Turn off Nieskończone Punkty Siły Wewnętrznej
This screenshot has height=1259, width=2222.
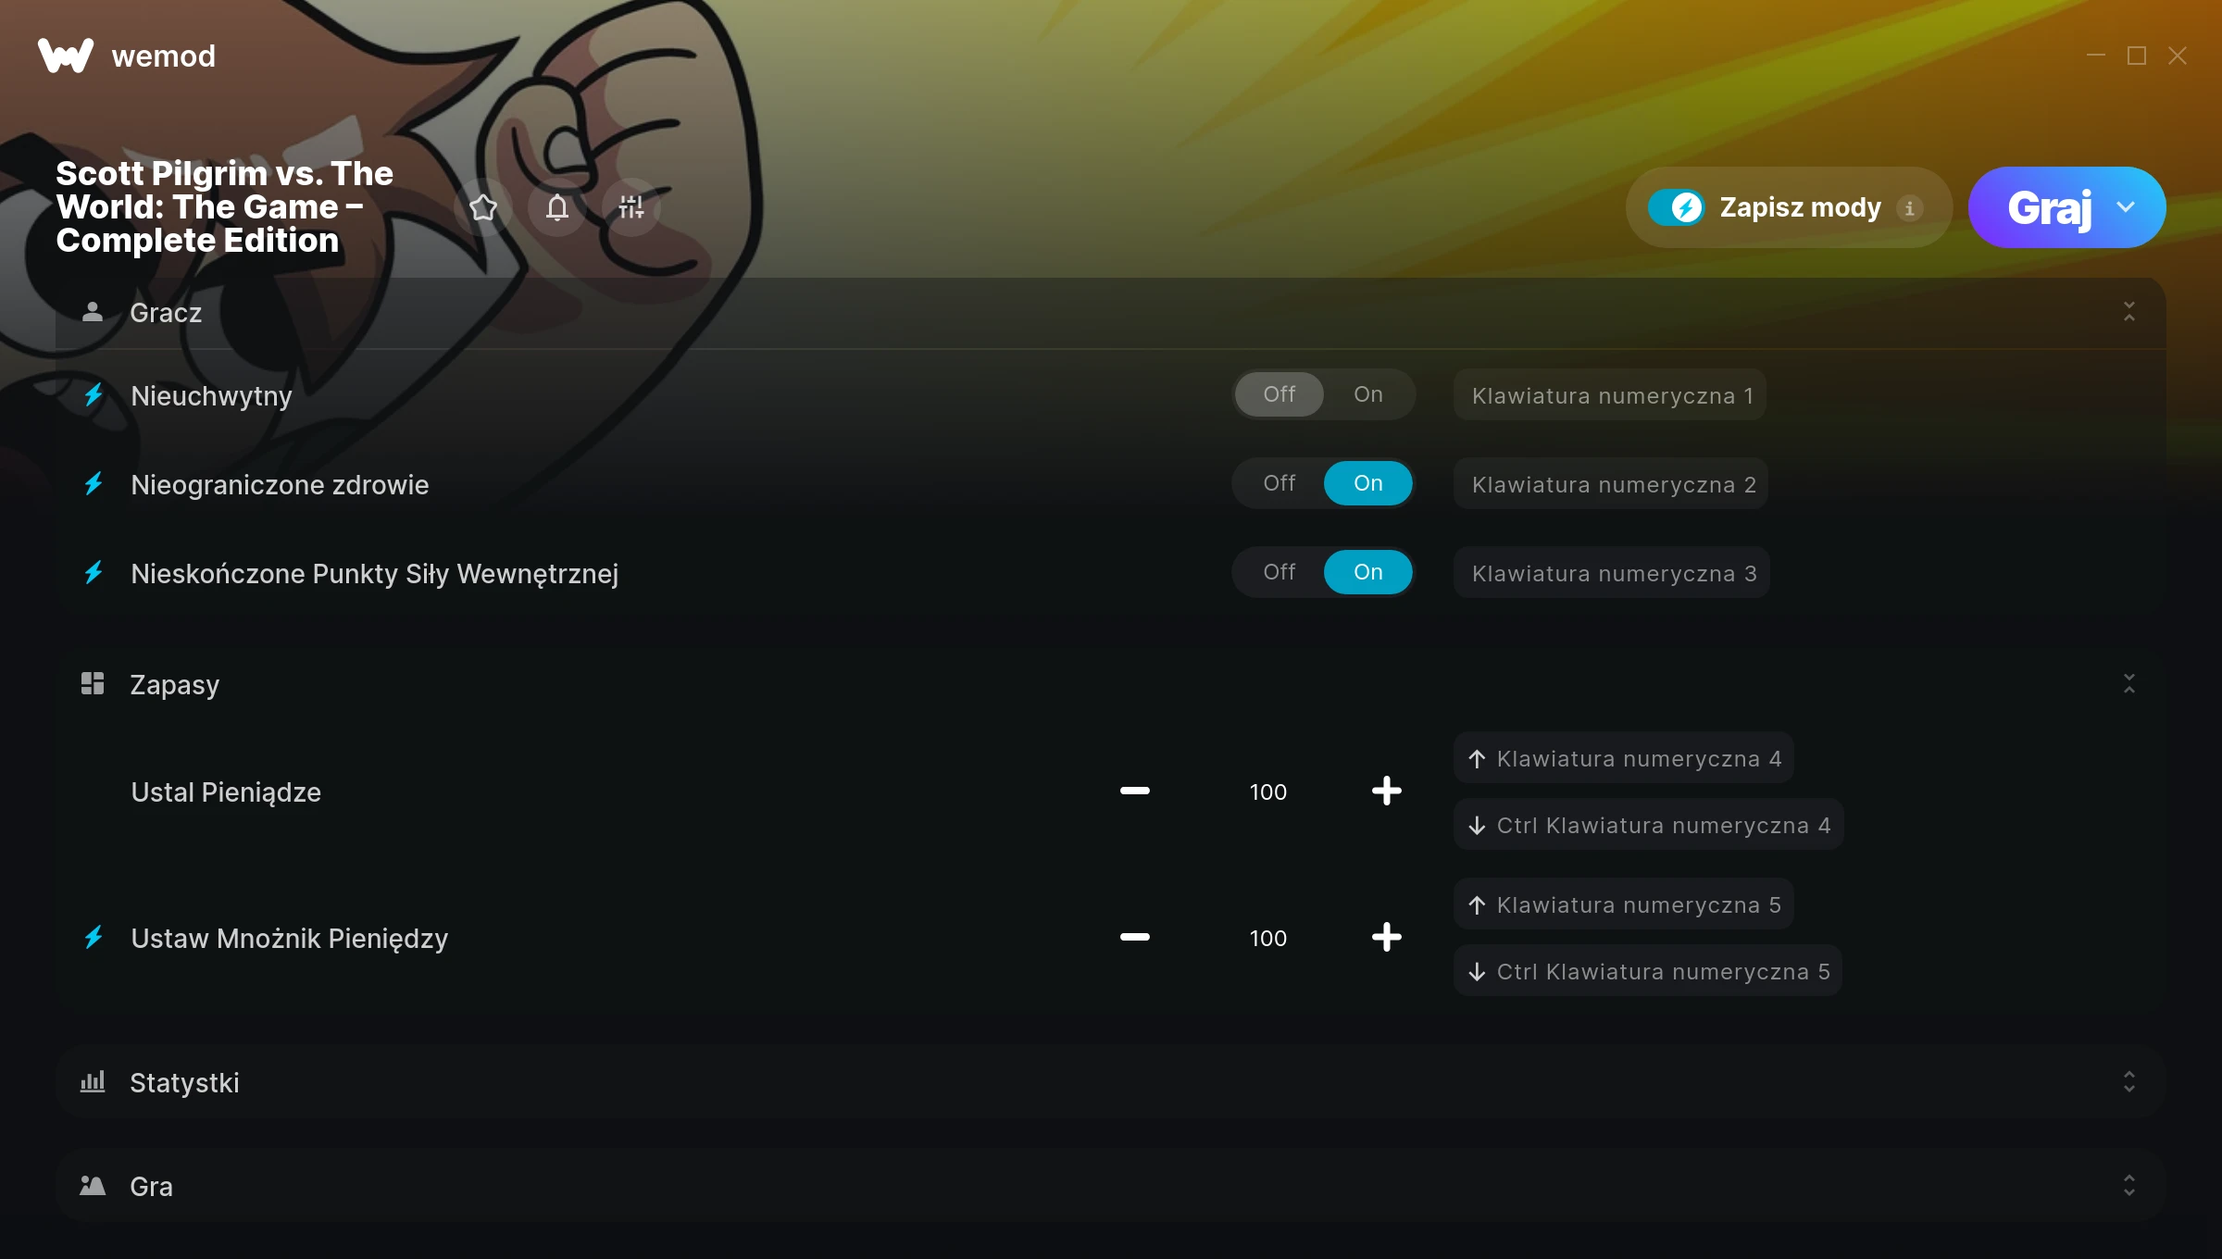coord(1280,572)
